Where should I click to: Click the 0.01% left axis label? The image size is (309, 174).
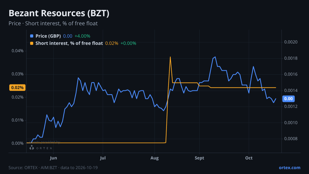(18, 120)
